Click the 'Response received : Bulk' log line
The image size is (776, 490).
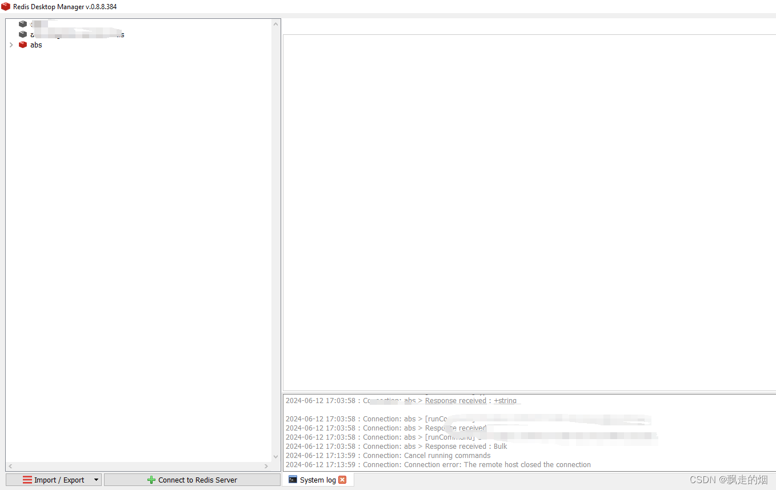click(396, 447)
